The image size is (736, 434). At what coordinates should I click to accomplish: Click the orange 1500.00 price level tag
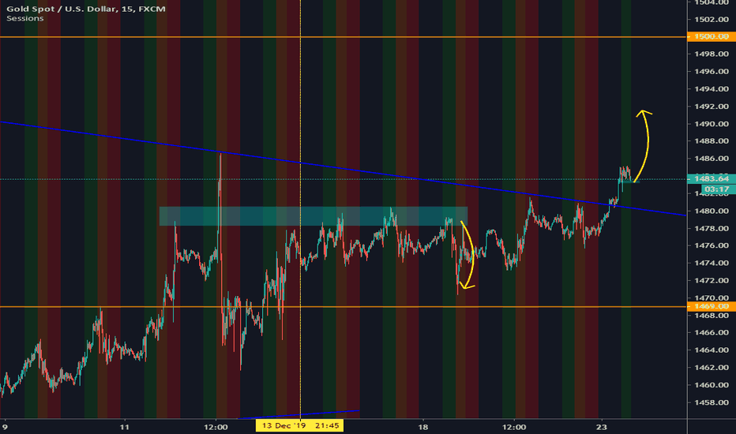711,36
